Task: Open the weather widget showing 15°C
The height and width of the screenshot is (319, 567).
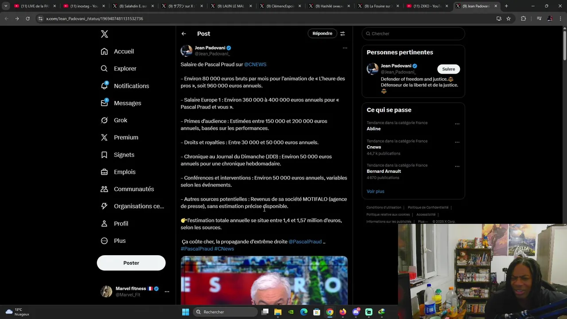Action: coord(17,312)
